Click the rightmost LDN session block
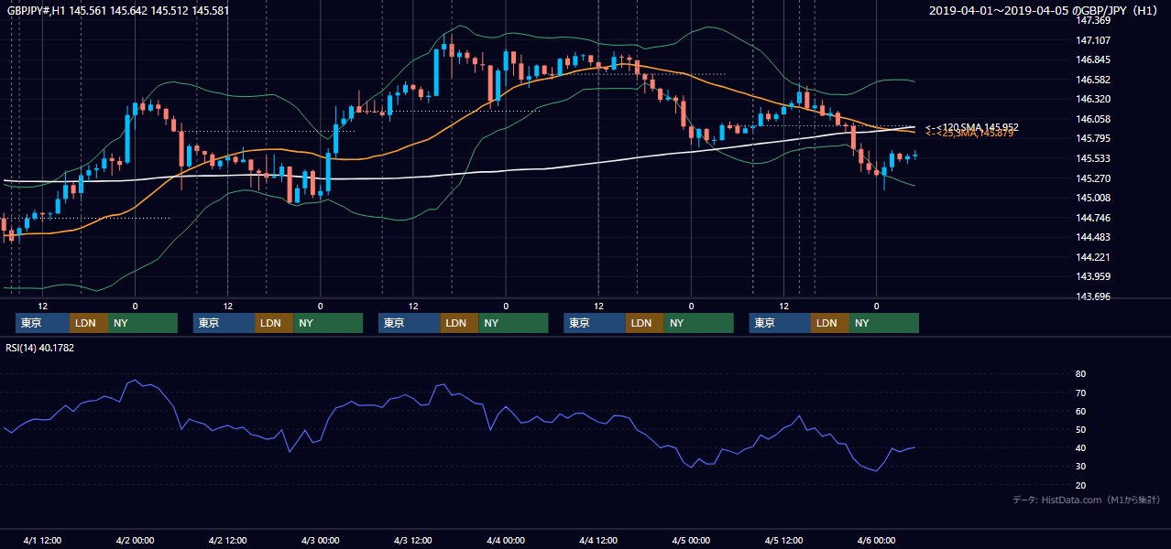Viewport: 1171px width, 549px height. (x=830, y=323)
